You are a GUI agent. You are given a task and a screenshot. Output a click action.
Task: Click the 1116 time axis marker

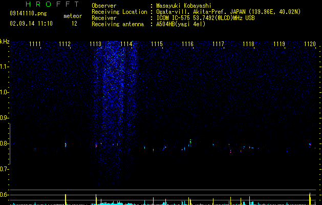[188, 44]
